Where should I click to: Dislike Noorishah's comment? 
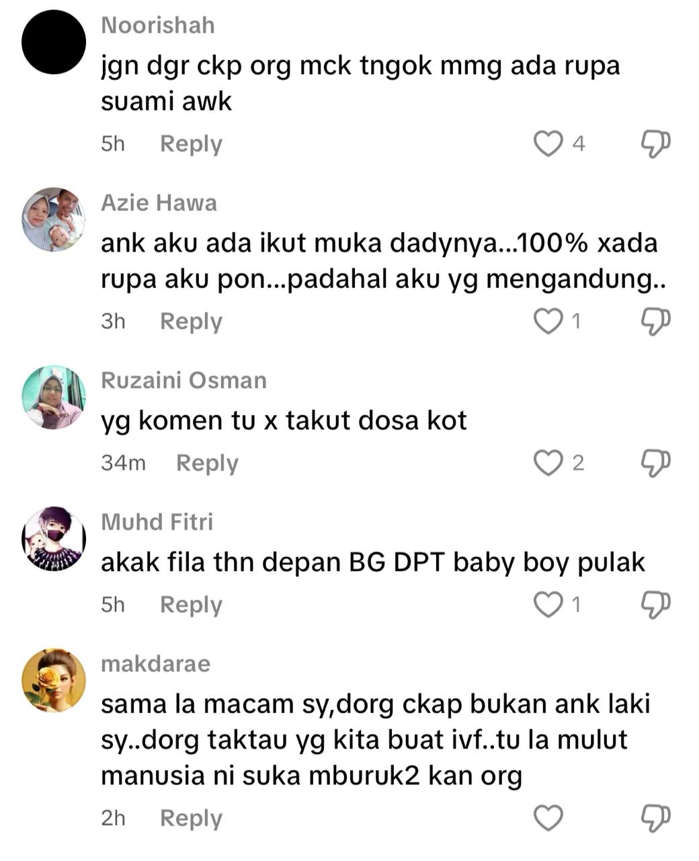pos(655,143)
